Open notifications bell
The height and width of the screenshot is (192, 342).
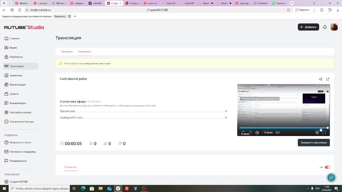coord(325,27)
